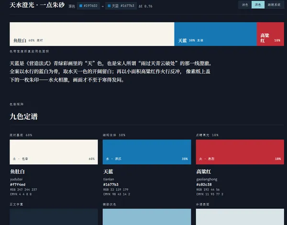The width and height of the screenshot is (287, 225).
Task: Click the ΔE 0.76 value
Action: click(x=145, y=6)
